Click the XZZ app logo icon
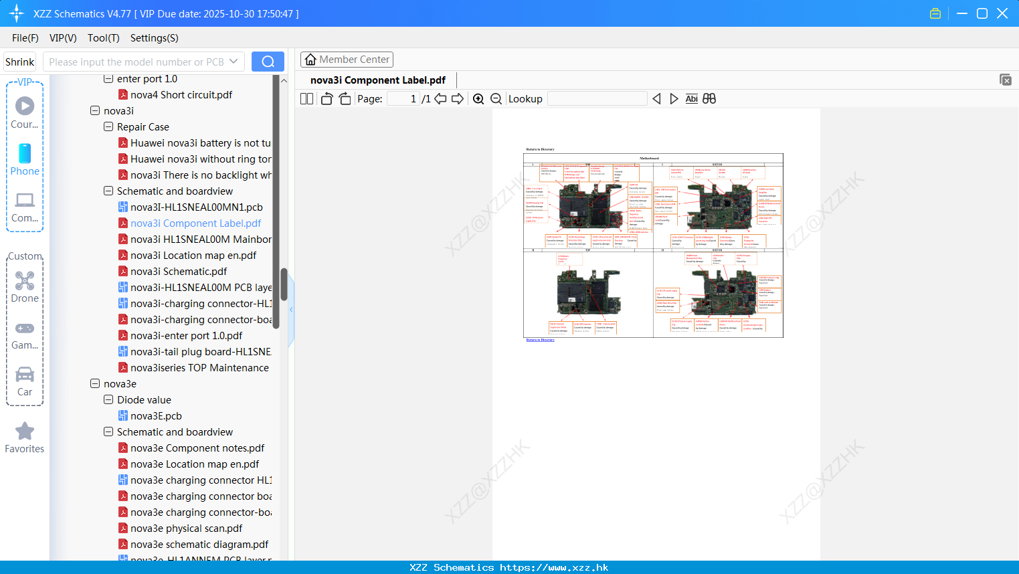1019x574 pixels. 17,13
